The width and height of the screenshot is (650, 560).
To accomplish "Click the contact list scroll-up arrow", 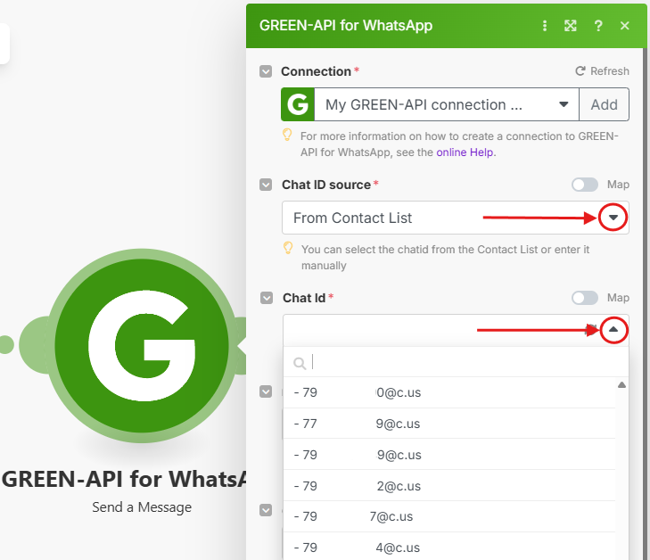I will (x=621, y=385).
